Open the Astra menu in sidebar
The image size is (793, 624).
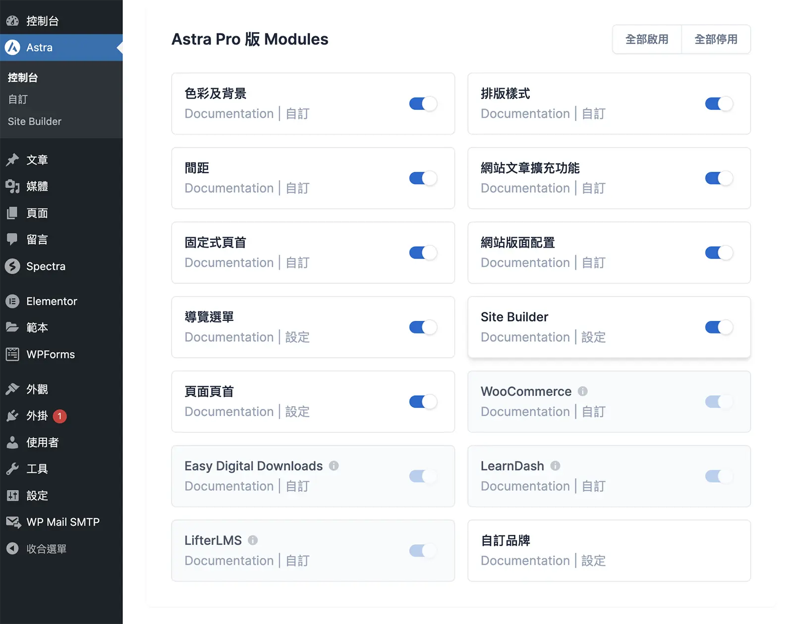click(61, 48)
